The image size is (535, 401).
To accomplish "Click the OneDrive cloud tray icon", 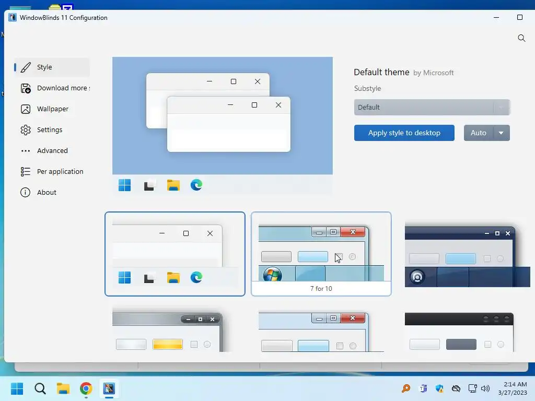I will click(x=456, y=388).
